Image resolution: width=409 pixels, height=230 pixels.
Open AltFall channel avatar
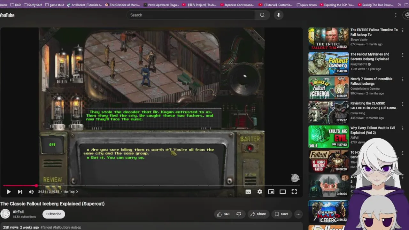click(x=5, y=214)
